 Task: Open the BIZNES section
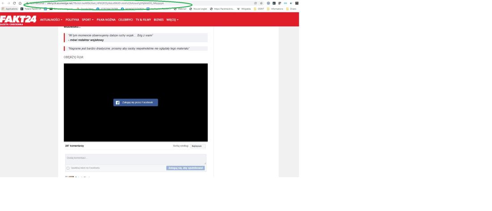(x=158, y=20)
